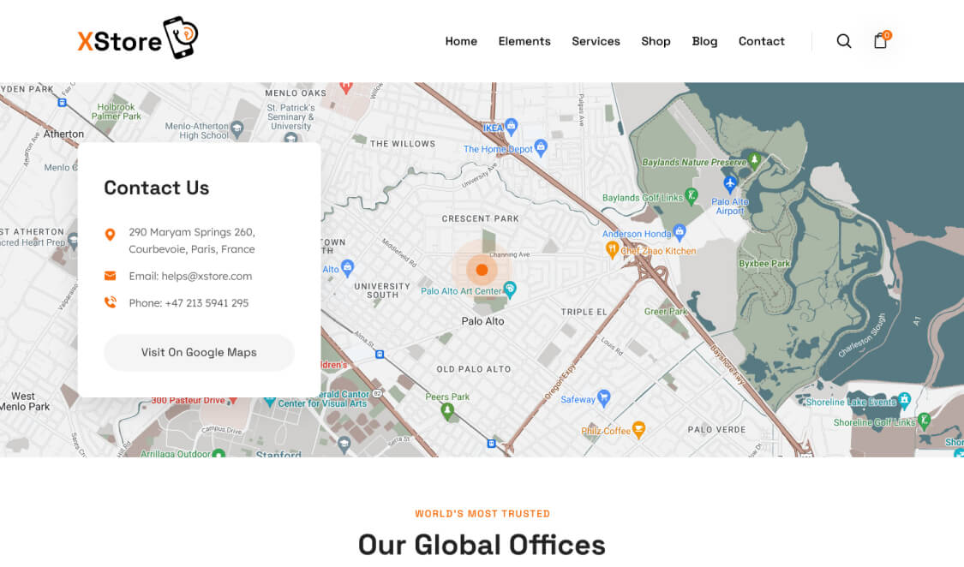This screenshot has height=567, width=964.
Task: Open the shopping cart icon
Action: tap(881, 40)
